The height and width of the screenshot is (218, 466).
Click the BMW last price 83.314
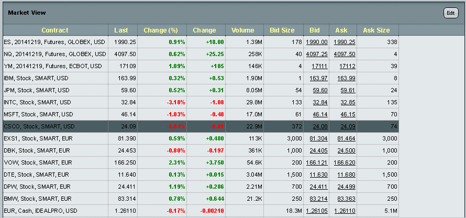127,199
